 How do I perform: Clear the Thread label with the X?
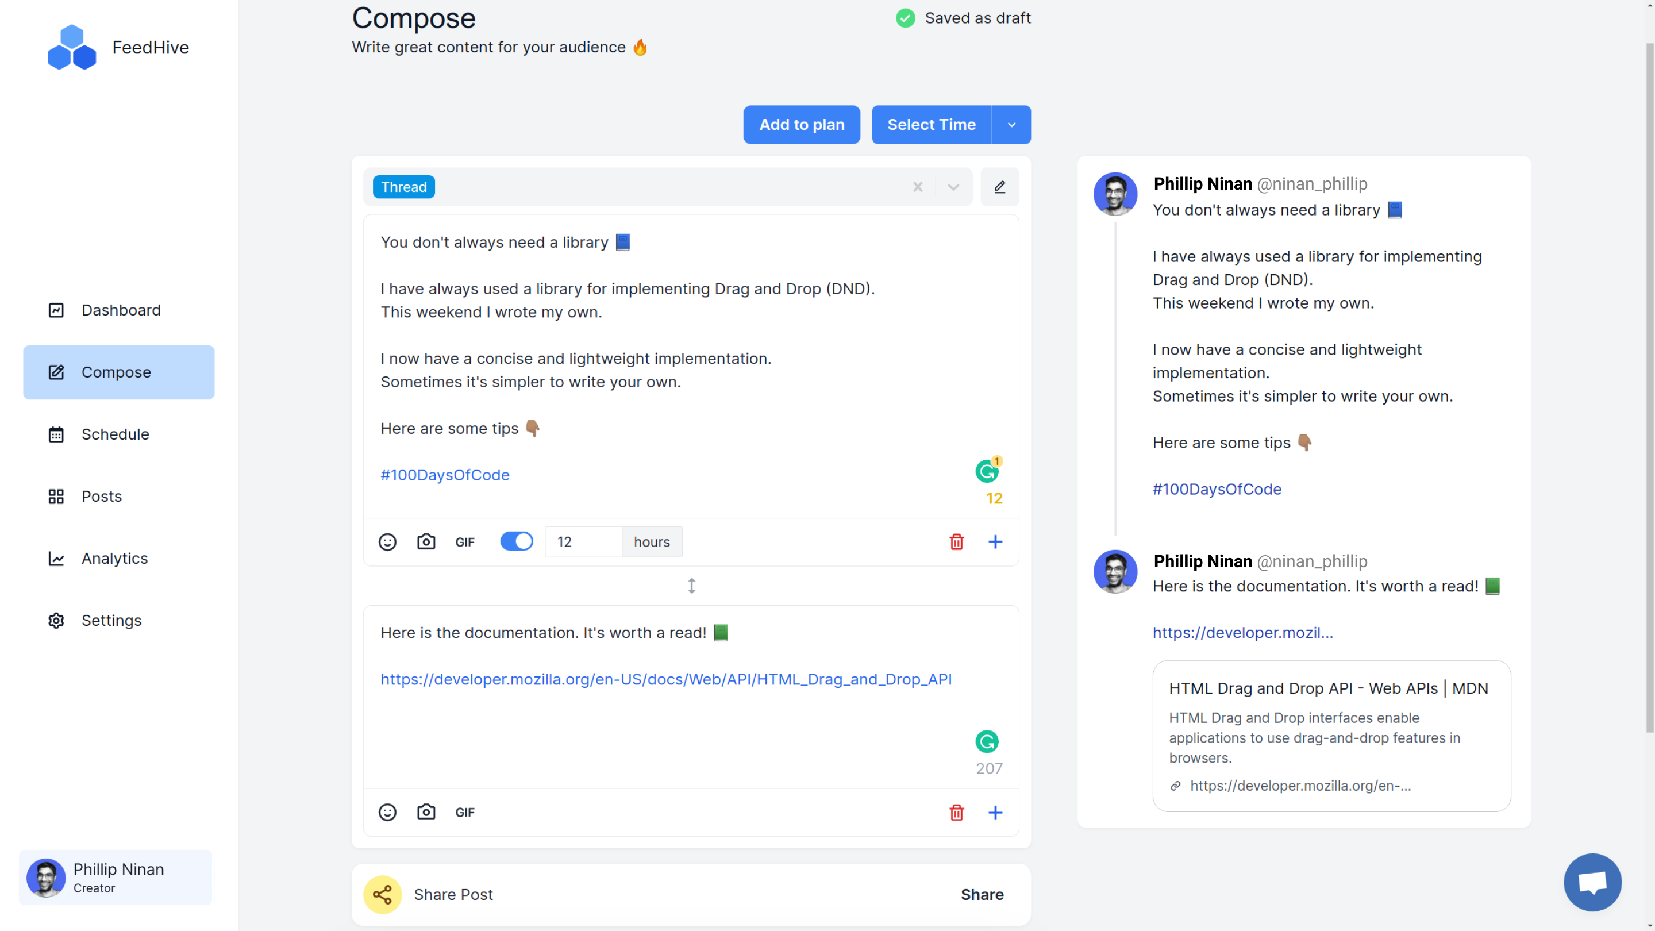[x=918, y=187]
